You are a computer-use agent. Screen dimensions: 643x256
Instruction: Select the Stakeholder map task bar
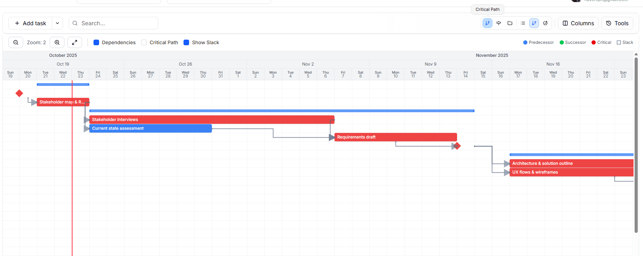(63, 102)
